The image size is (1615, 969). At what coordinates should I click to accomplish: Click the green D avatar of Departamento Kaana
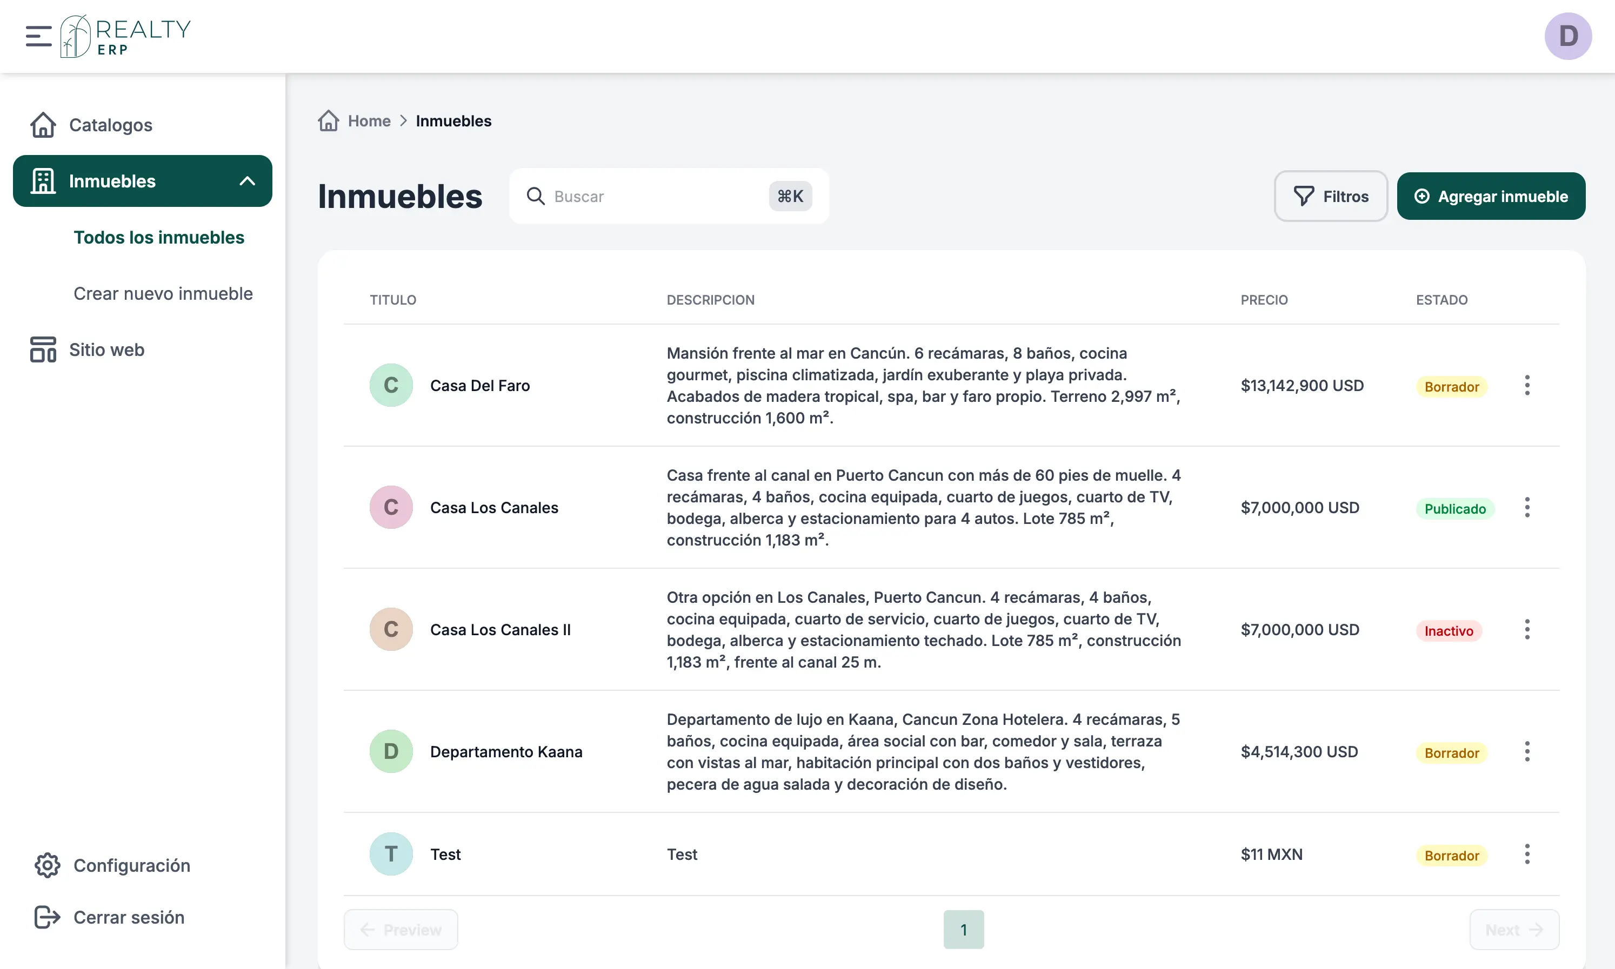coord(391,751)
